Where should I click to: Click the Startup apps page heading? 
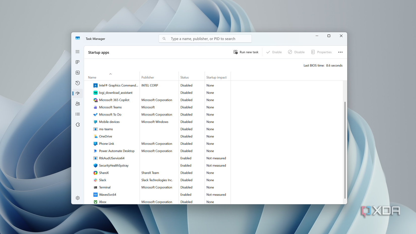[99, 52]
